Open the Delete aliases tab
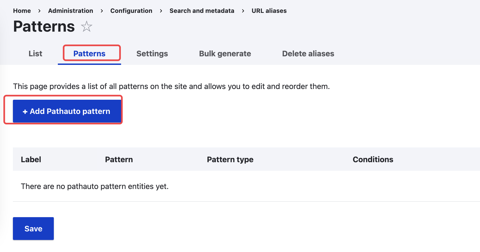The image size is (480, 252). (x=308, y=54)
